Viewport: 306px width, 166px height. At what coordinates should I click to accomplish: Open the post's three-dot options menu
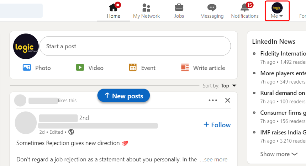coord(213,100)
